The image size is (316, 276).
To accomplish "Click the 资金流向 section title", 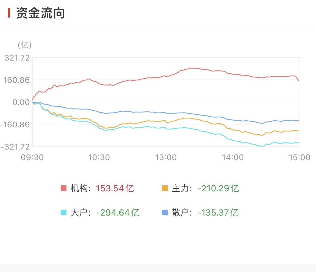I will [41, 13].
